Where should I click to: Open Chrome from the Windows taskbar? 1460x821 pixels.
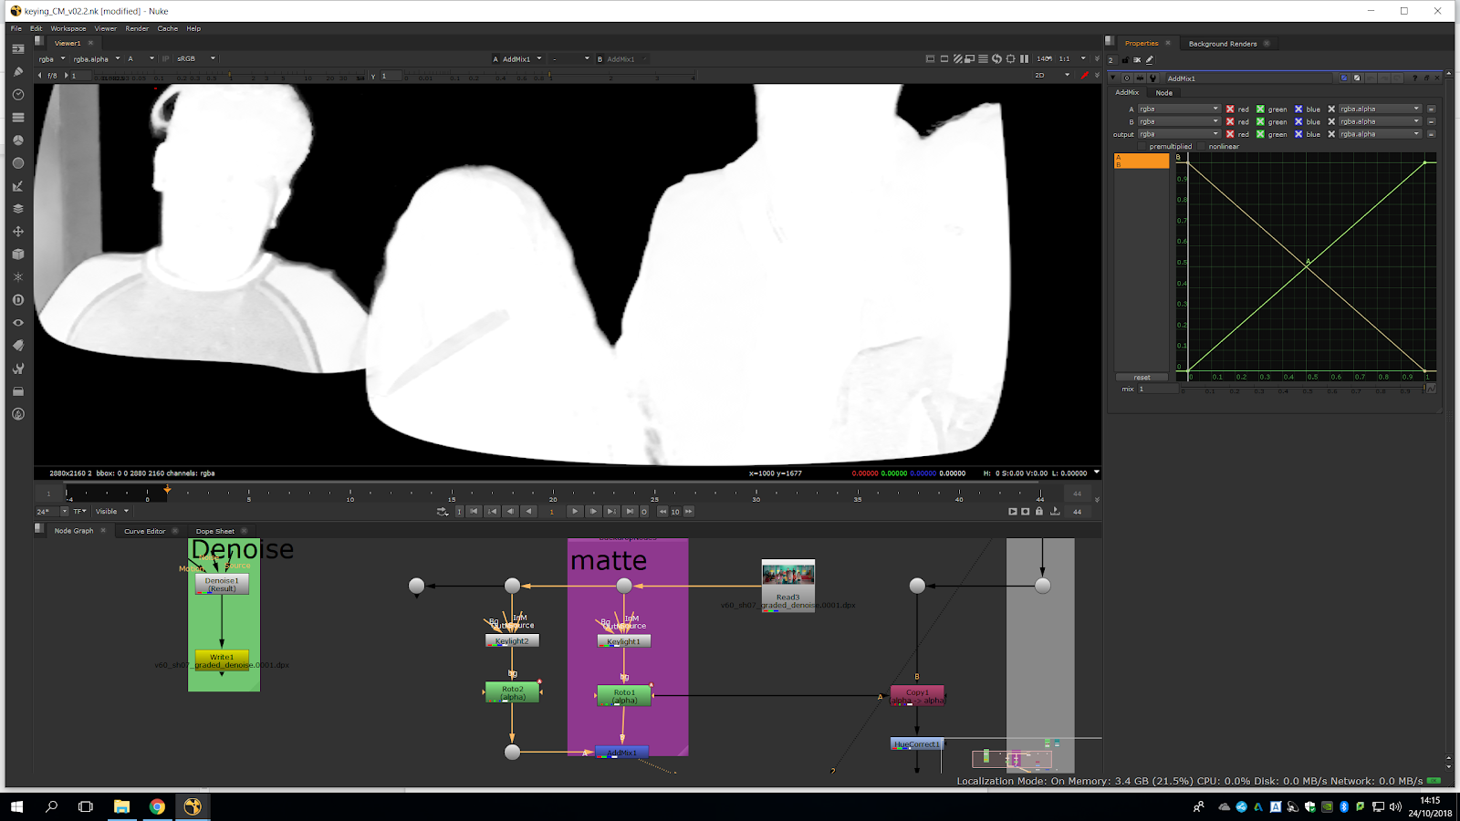(157, 806)
